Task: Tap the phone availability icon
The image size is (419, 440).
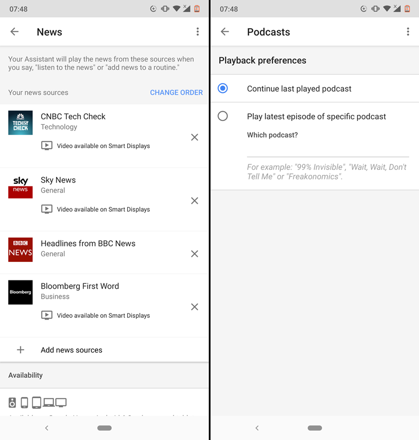Action: [x=24, y=403]
